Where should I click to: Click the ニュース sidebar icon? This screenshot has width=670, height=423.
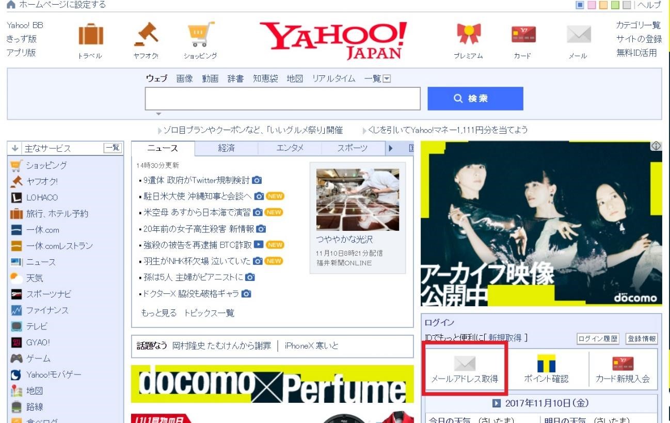click(x=17, y=262)
